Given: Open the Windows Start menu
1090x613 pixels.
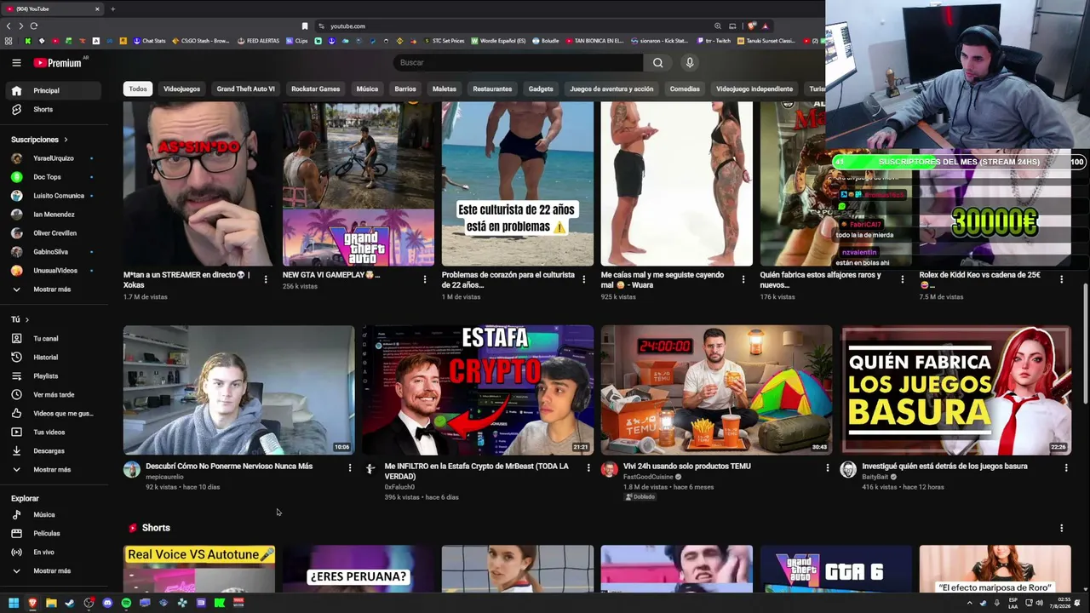Looking at the screenshot, I should coord(14,603).
